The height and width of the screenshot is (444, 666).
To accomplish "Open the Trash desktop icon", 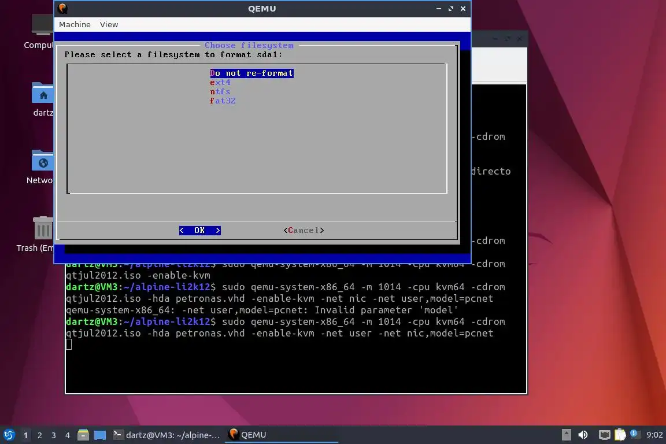I will tap(43, 228).
